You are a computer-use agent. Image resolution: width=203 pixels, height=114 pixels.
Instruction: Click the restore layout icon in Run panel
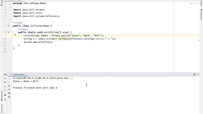coord(5,95)
